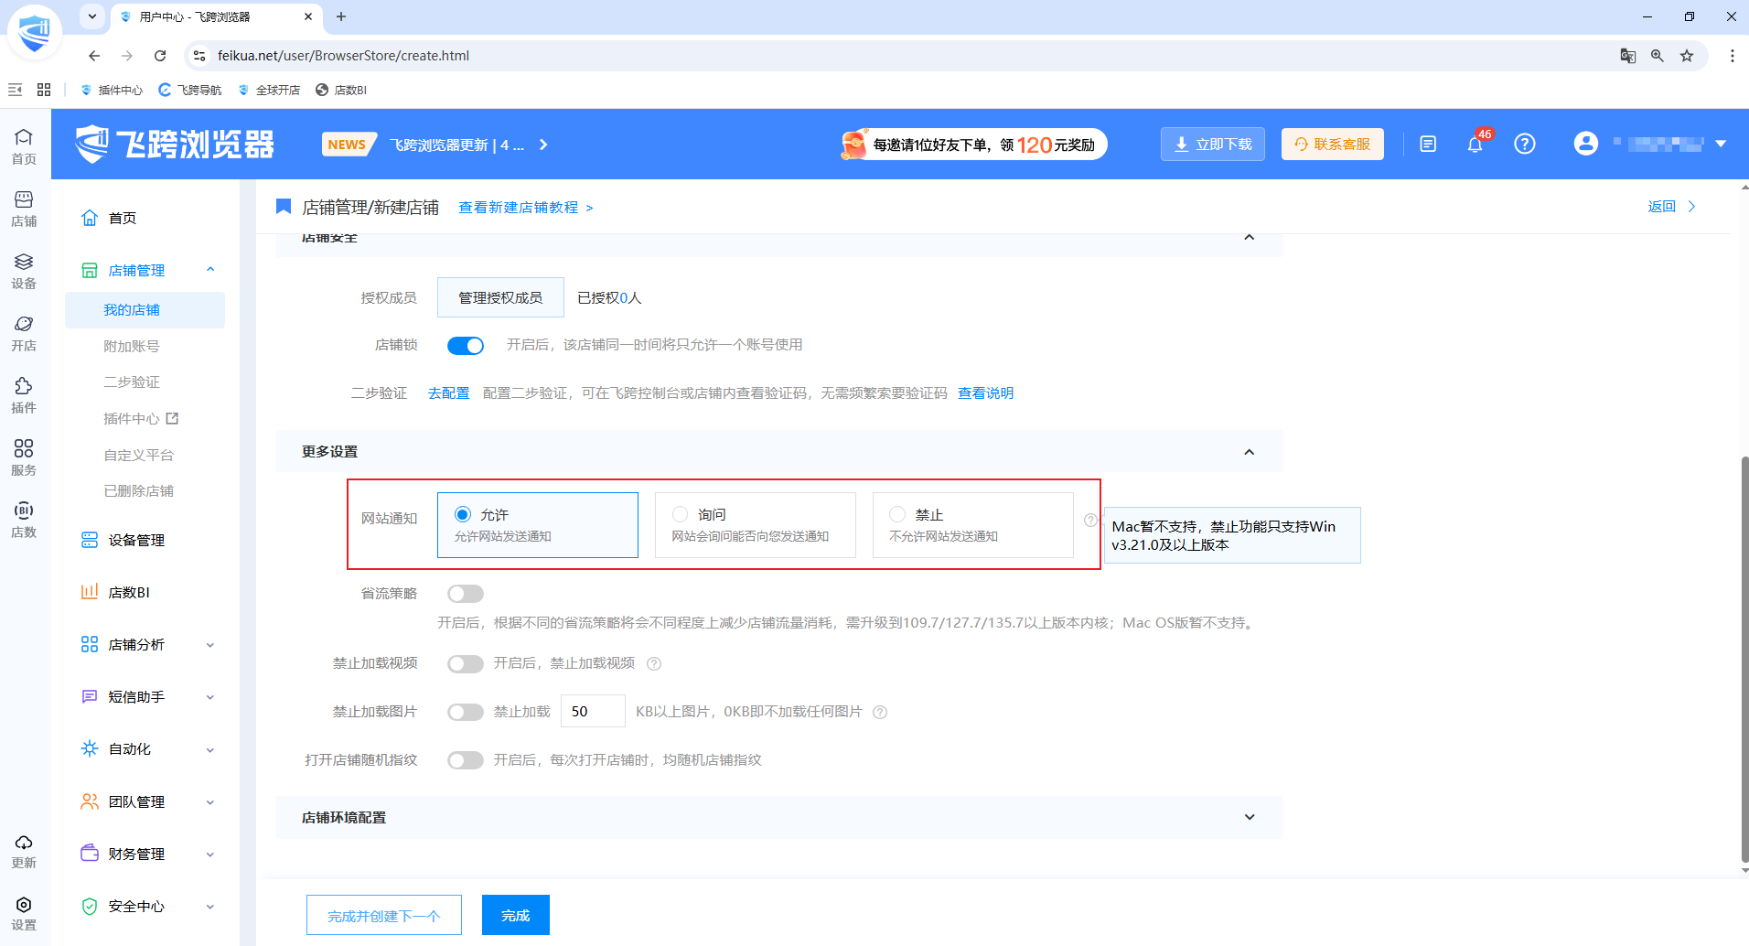Click the 完成并创建下一个 button
Viewport: 1749px width, 946px height.
384,915
